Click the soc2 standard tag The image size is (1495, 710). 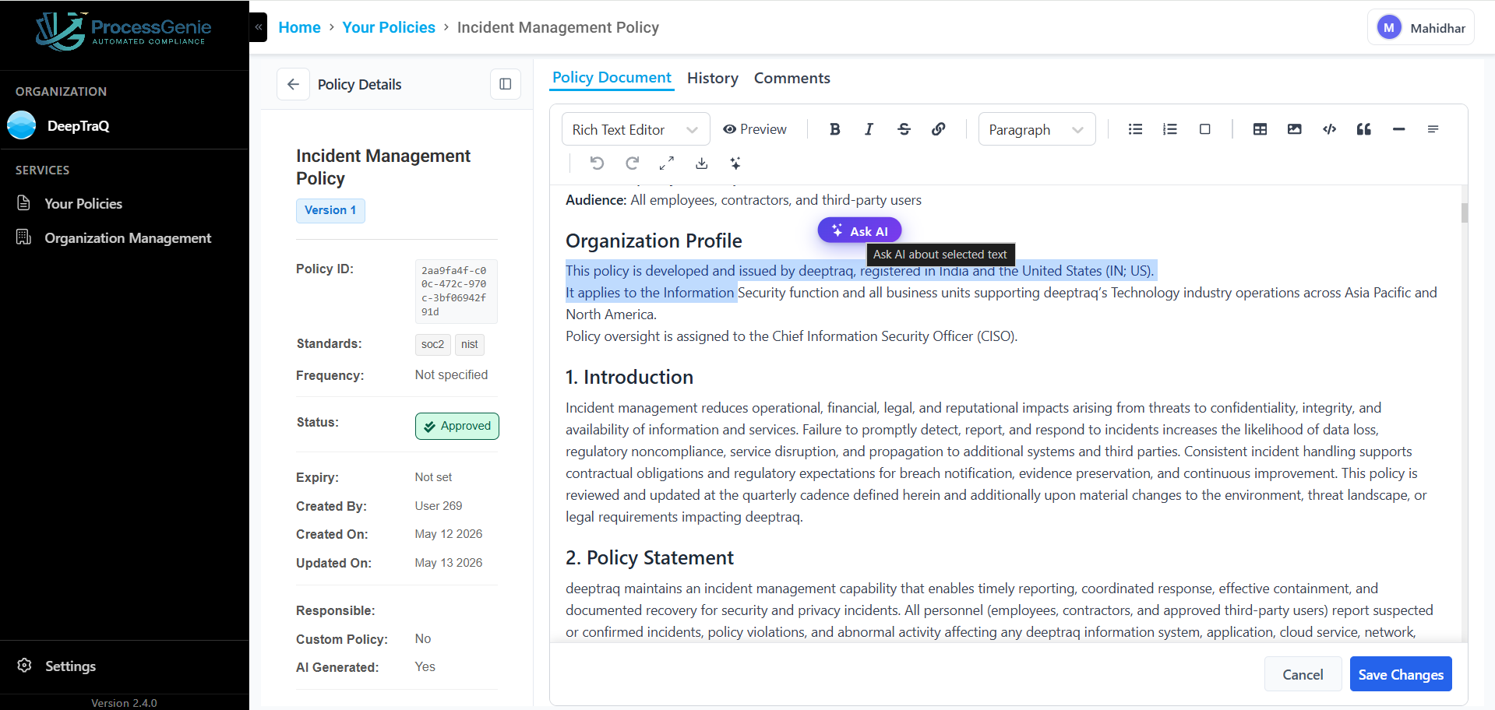pyautogui.click(x=432, y=344)
